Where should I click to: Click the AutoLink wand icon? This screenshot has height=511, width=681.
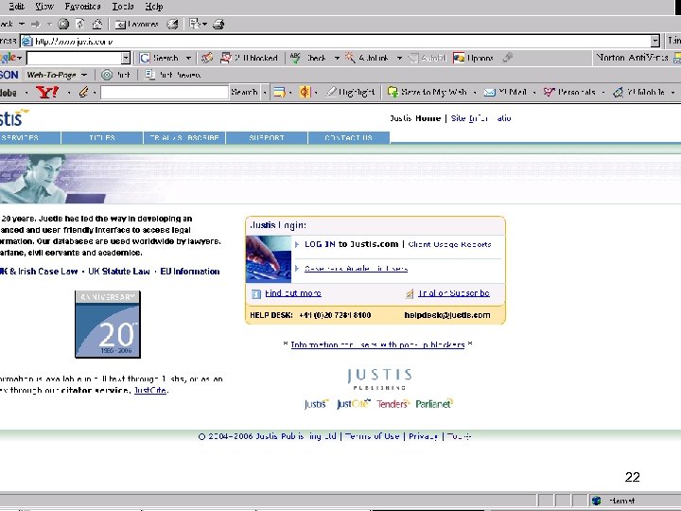(350, 58)
